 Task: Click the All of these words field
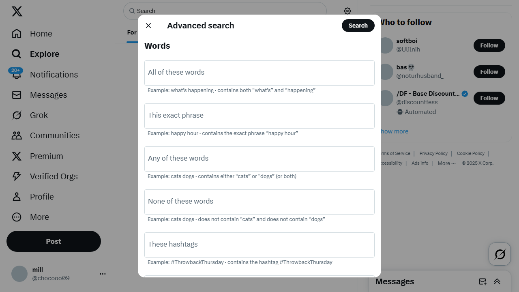click(259, 73)
